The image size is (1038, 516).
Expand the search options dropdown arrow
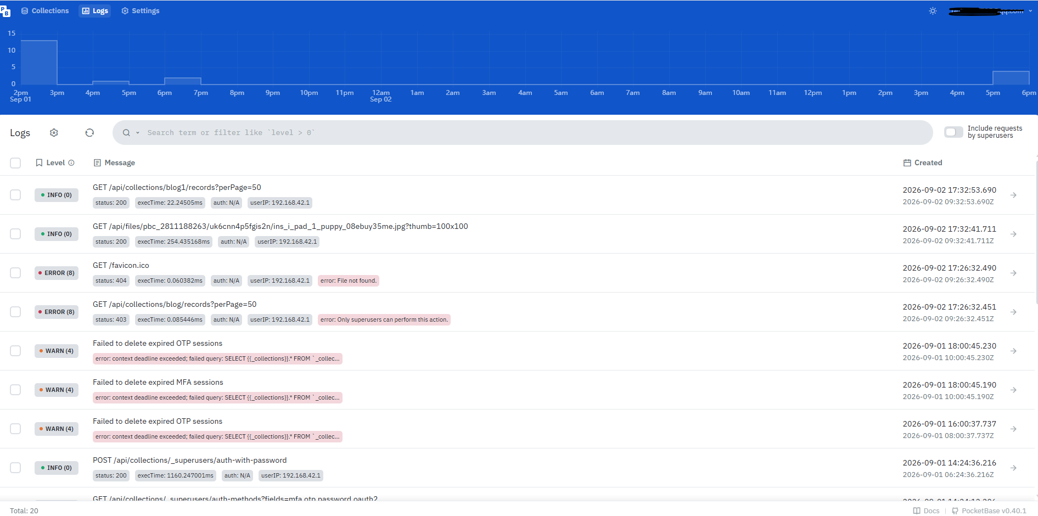pyautogui.click(x=138, y=133)
